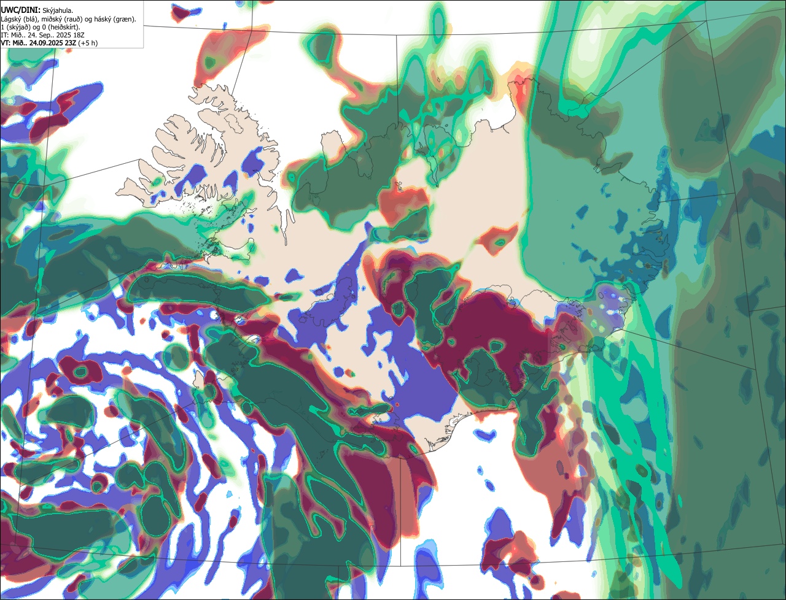Click the 'háský (græn).' legend text

(115, 20)
